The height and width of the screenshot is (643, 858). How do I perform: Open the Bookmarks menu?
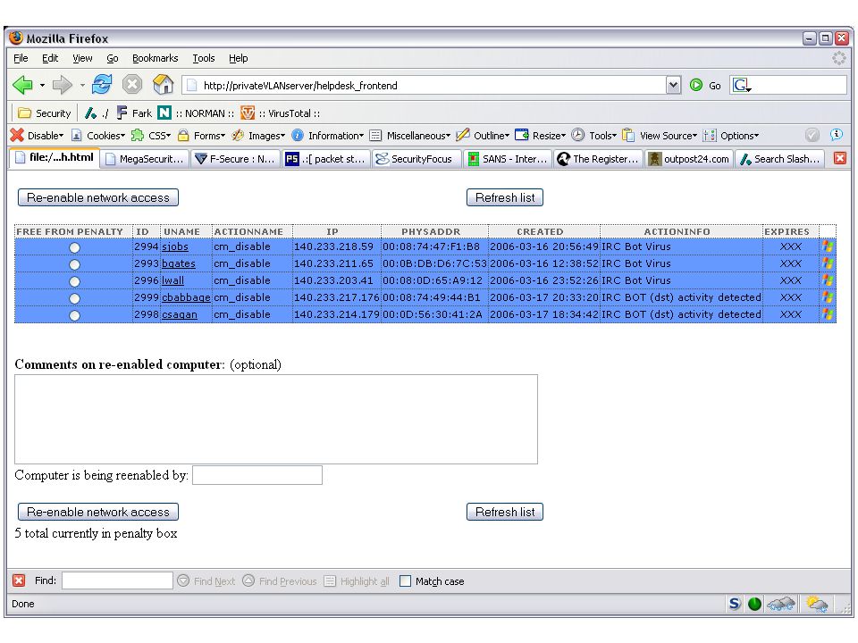[x=155, y=58]
